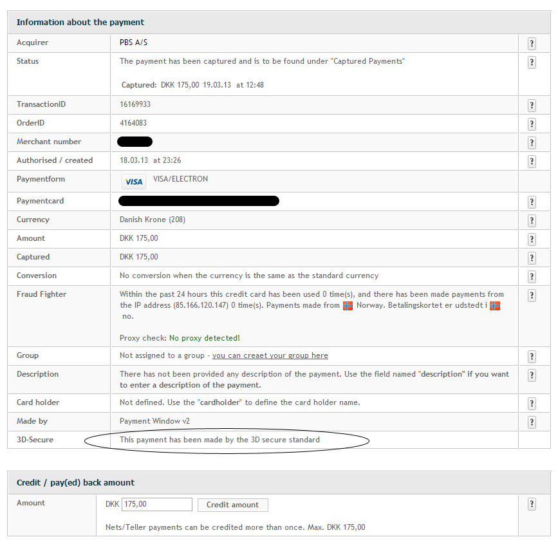Open help icon in Credit amount section
The width and height of the screenshot is (558, 546).
pos(532,504)
